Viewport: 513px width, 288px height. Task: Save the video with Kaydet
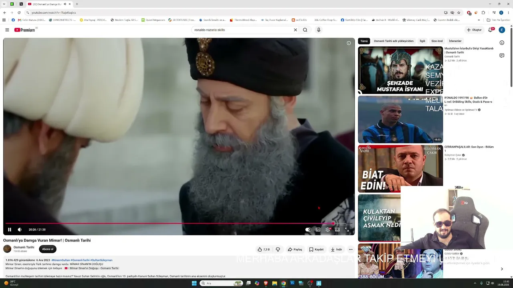click(317, 250)
